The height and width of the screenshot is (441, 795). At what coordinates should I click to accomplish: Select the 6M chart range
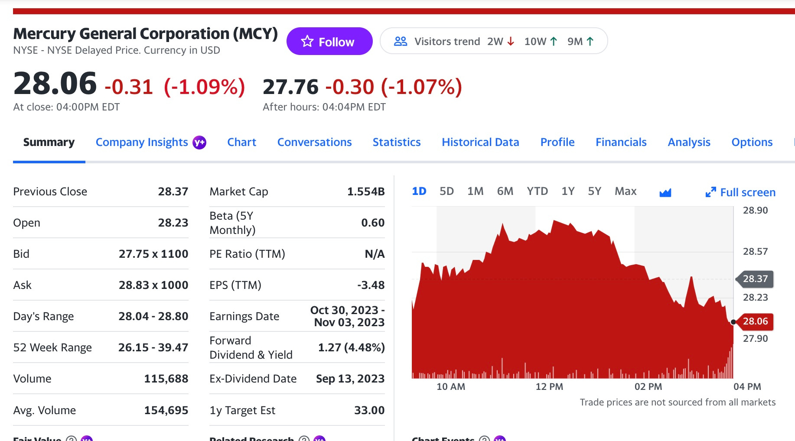click(505, 191)
